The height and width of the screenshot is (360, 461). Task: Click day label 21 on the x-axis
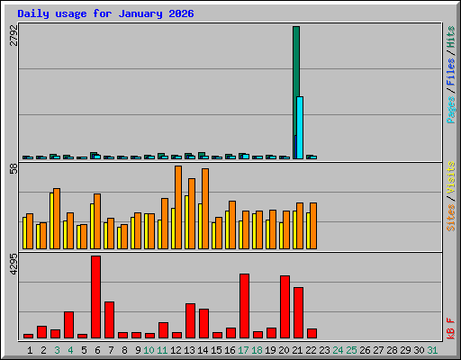tap(297, 350)
